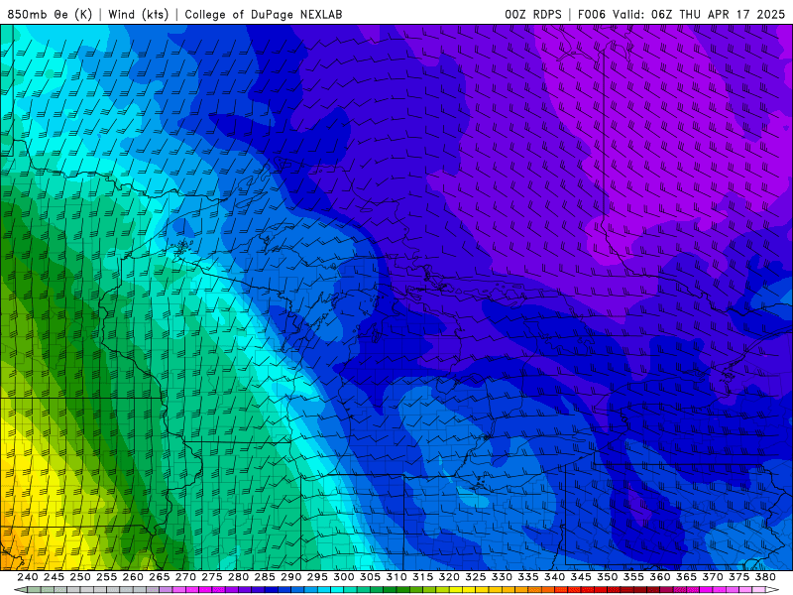Screen dimensions: 793x595
Task: Click the 265 legend label
Action: [x=159, y=577]
